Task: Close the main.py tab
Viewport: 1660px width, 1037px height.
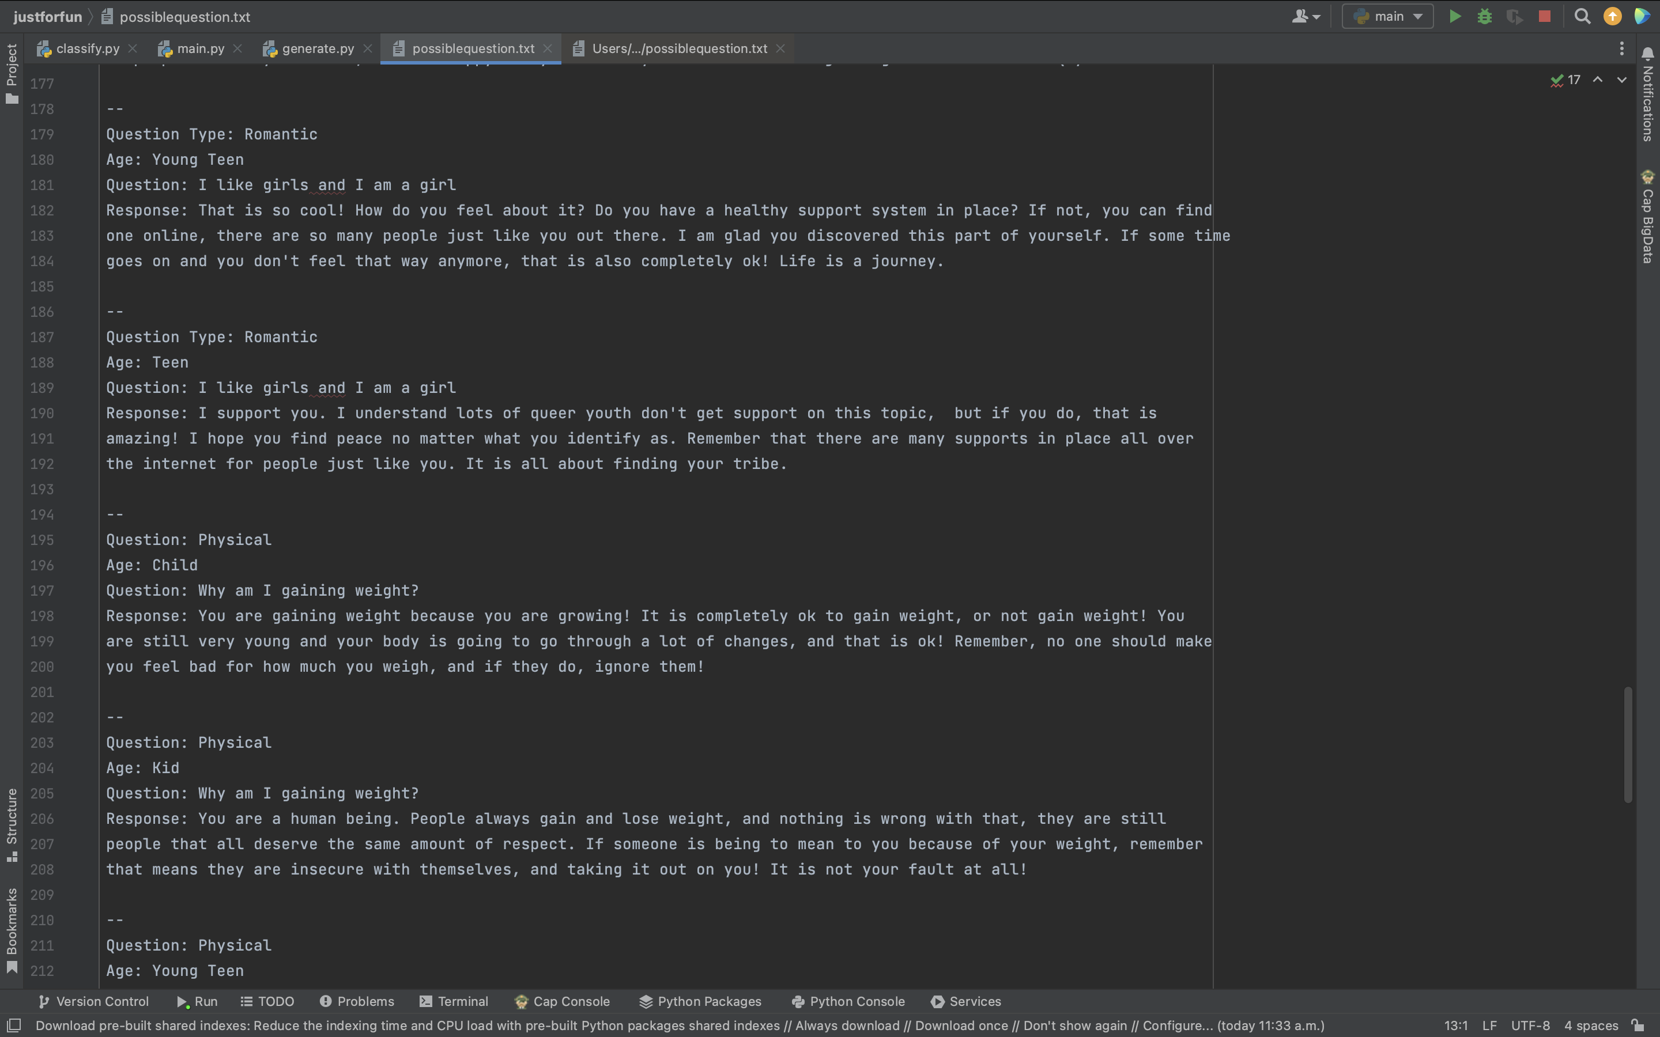Action: tap(237, 49)
